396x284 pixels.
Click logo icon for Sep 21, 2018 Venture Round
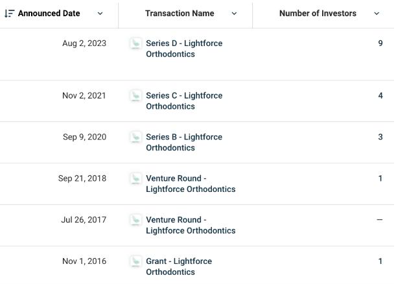[x=135, y=178]
